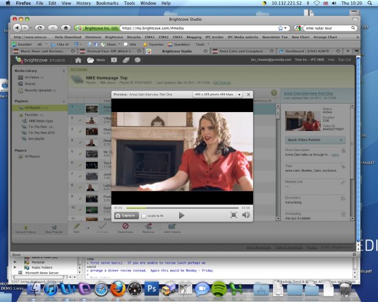The image size is (378, 302).
Task: Open the History menu
Action: pos(84,3)
